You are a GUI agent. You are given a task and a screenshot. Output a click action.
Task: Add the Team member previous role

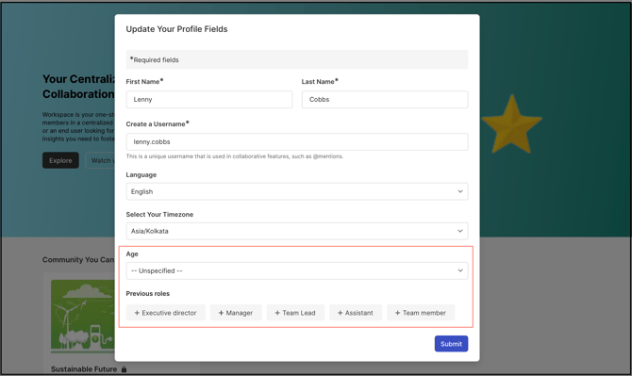[421, 313]
